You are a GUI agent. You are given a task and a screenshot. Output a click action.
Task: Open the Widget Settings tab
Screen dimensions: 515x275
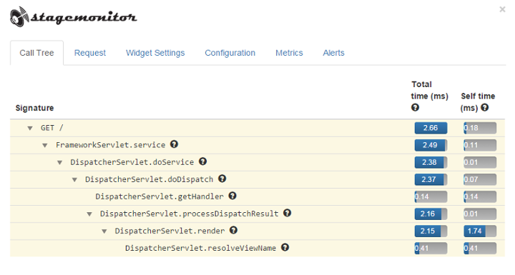(155, 53)
